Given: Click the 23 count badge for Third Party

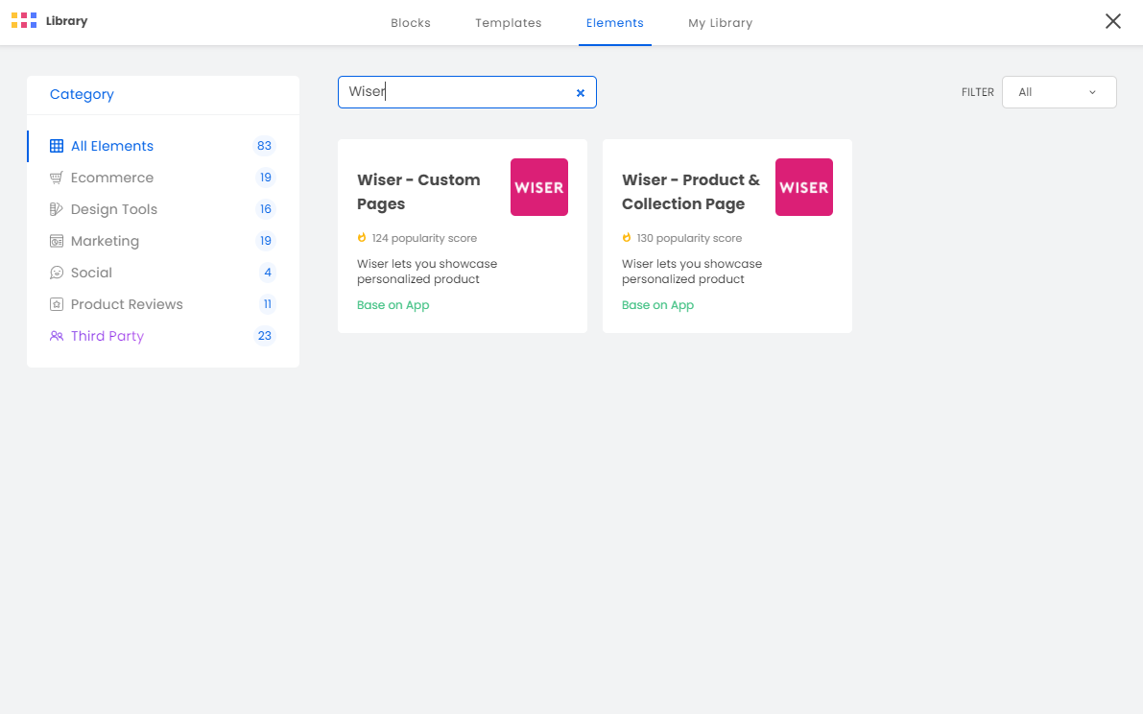Looking at the screenshot, I should pos(264,336).
